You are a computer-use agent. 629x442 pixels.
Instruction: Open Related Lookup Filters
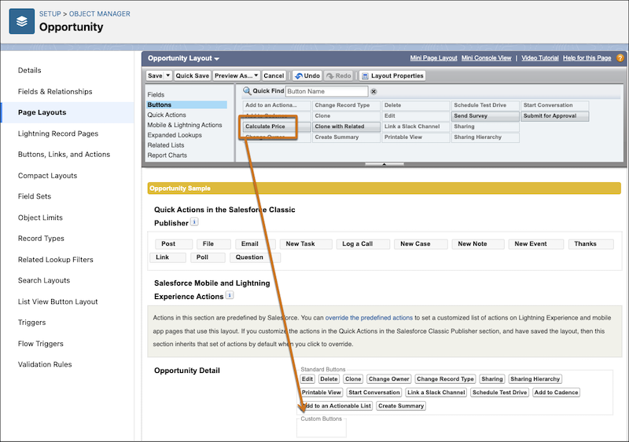55,260
